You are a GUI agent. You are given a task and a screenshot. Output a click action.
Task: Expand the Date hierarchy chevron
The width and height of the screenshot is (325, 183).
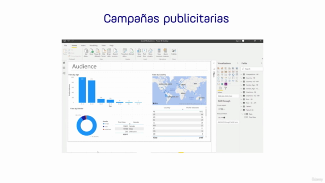click(x=242, y=114)
